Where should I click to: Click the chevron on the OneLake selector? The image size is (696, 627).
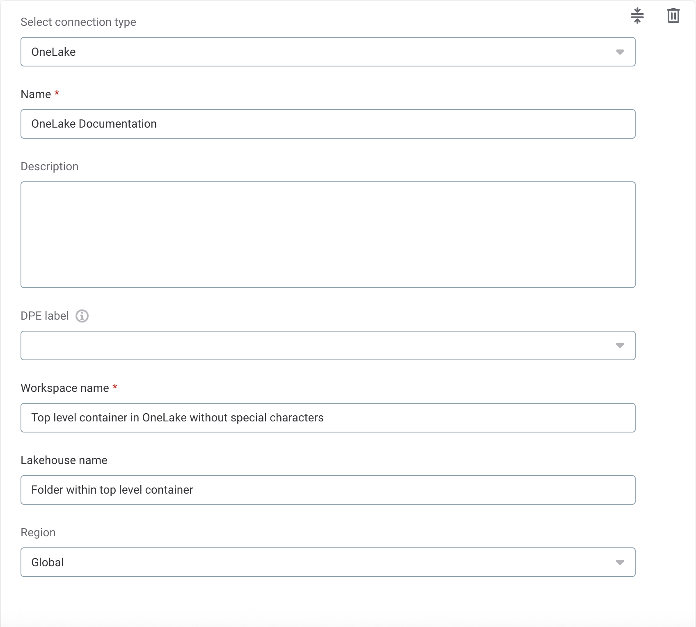click(620, 52)
